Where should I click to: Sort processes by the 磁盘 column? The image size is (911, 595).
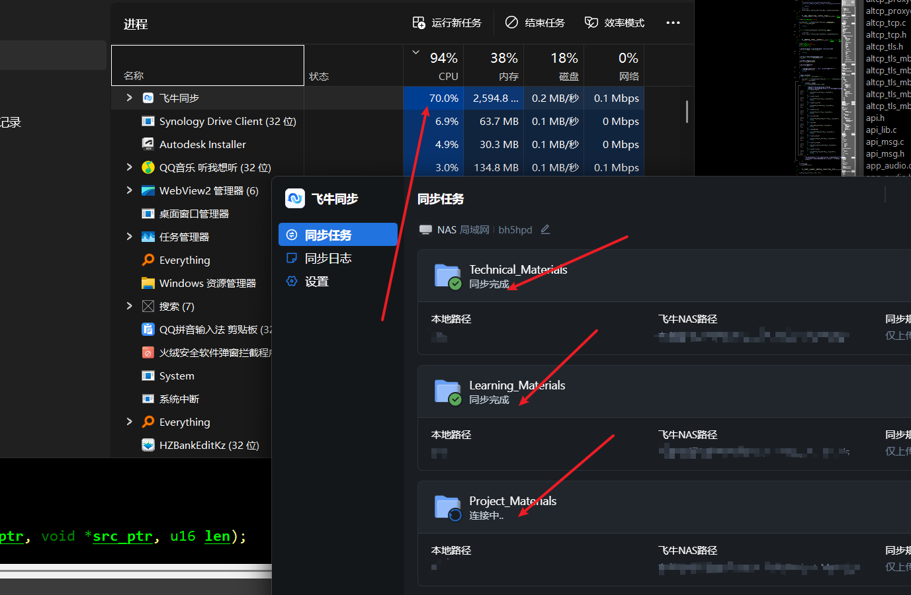(x=554, y=65)
